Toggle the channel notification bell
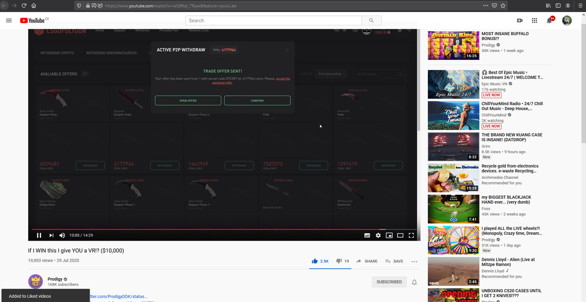The width and height of the screenshot is (586, 302). tap(415, 282)
